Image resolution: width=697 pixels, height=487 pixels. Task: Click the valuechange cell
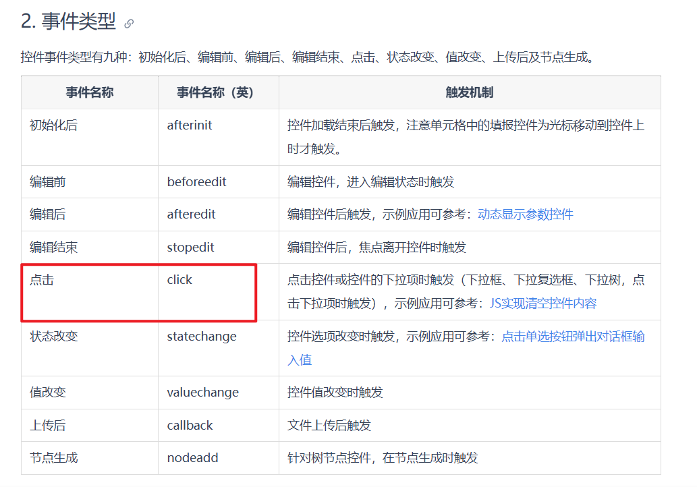point(219,393)
